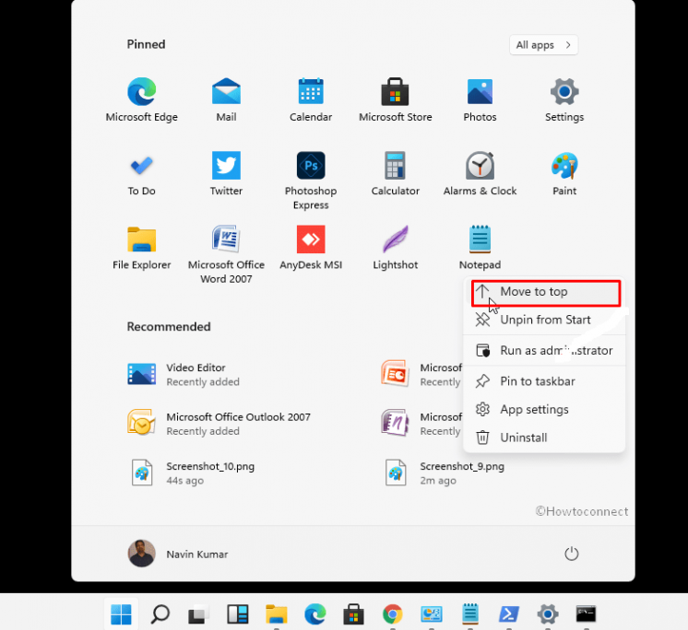Open the pinned Notepad app

pos(480,248)
